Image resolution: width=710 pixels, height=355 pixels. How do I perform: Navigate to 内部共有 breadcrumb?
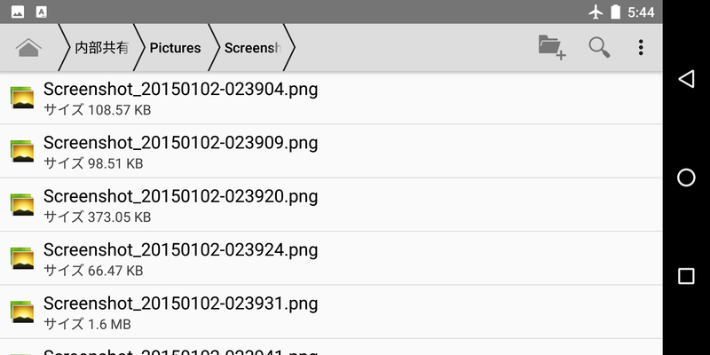[x=101, y=48]
